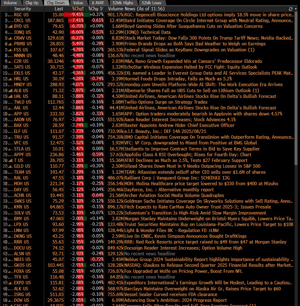Select the ISRG US ticker
The image size is (300, 306).
22,295
